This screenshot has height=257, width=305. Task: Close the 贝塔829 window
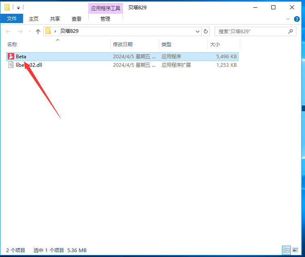292,7
